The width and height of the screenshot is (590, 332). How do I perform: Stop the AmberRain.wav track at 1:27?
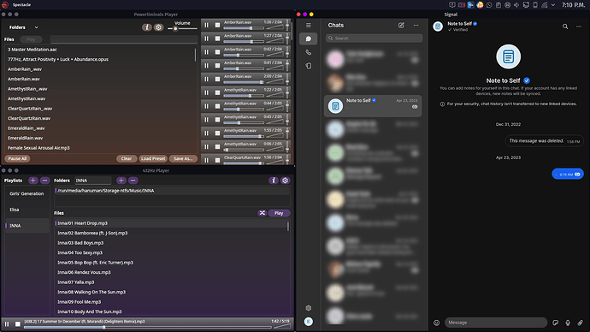click(217, 39)
